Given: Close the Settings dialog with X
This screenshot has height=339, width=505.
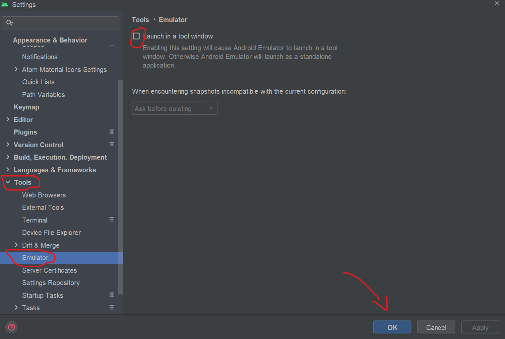Looking at the screenshot, I should point(497,3).
